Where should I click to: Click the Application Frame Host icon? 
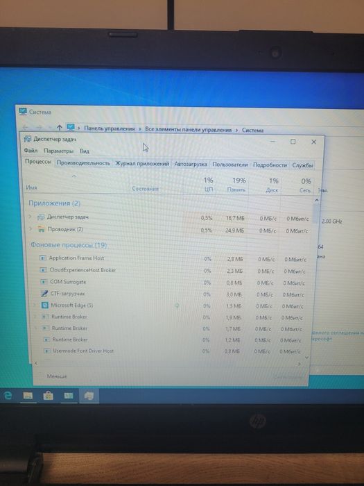42,258
